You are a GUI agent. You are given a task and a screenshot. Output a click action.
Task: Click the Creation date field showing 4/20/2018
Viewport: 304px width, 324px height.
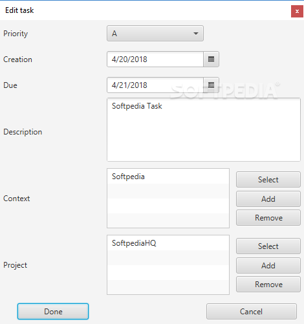coord(155,59)
